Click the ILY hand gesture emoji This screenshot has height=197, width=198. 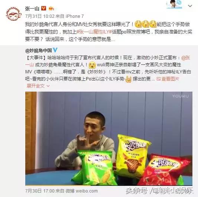(x=128, y=79)
